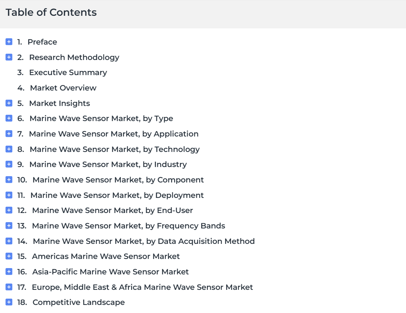Image resolution: width=406 pixels, height=313 pixels.
Task: Expand the Preface section plus icon
Action: [9, 42]
